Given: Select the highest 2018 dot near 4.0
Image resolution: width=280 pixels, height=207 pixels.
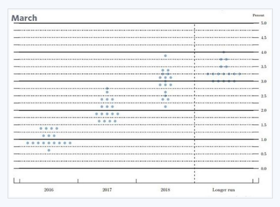Looking at the screenshot, I should point(165,56).
